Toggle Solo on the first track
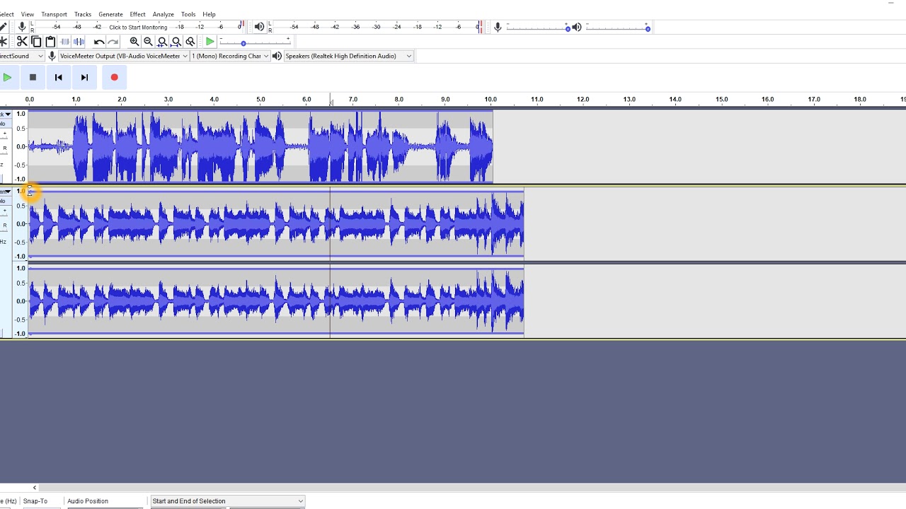The width and height of the screenshot is (906, 509). 3,124
